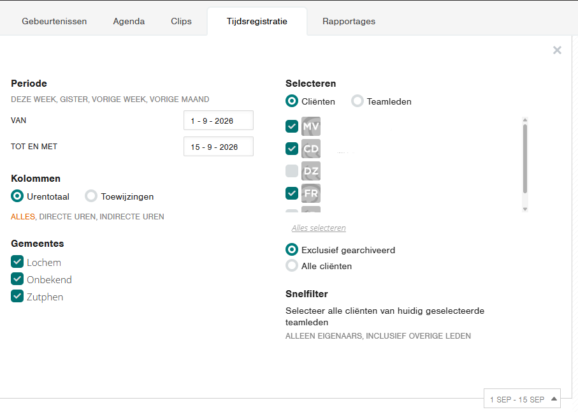Screen dimensions: 578x412
Task: Click the client list scroll up arrow
Action: [x=525, y=120]
